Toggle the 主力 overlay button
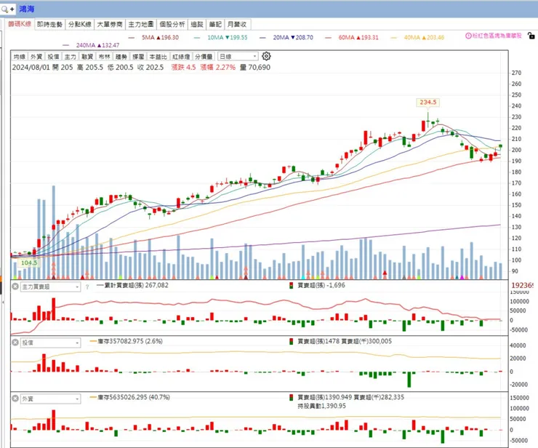Image resolution: width=538 pixels, height=448 pixels. point(70,57)
